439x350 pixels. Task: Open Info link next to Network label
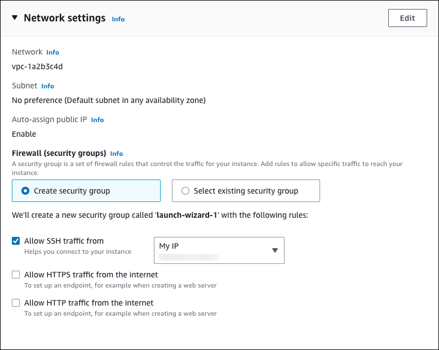tap(52, 52)
